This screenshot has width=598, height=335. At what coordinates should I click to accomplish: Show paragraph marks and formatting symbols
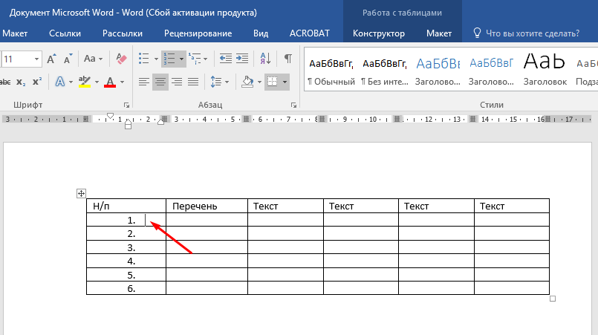pyautogui.click(x=288, y=59)
